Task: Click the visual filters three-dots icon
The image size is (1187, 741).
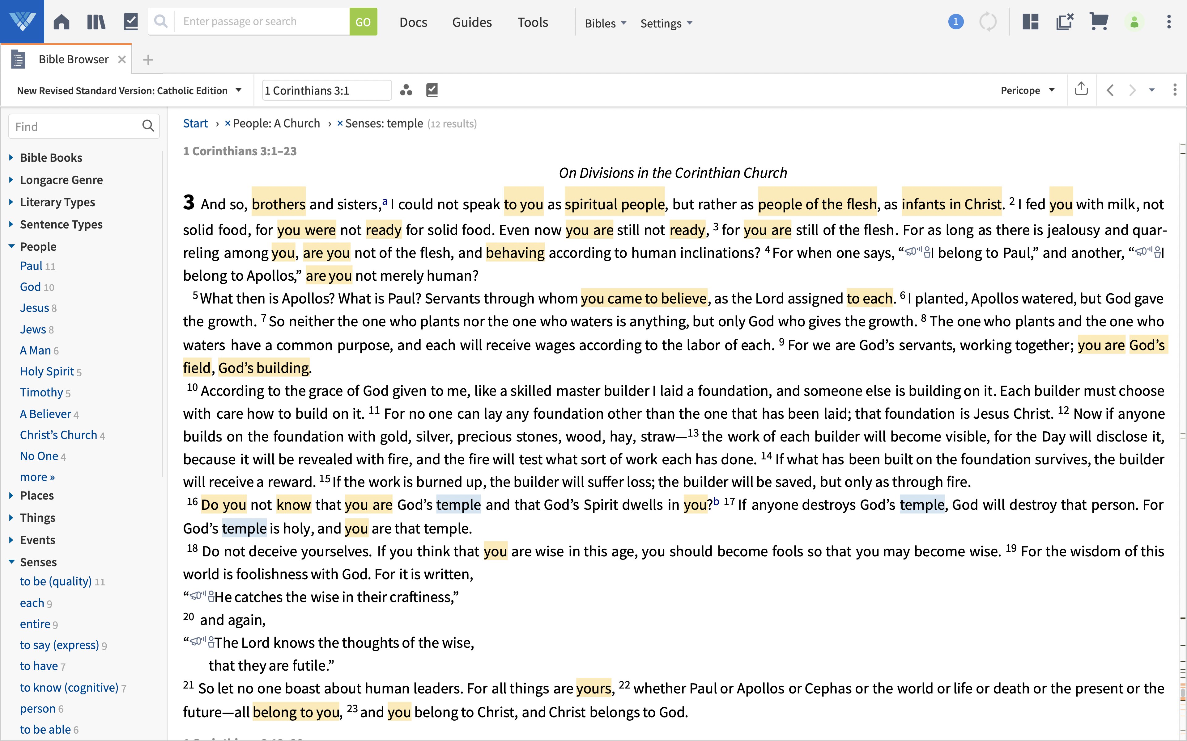Action: (406, 90)
